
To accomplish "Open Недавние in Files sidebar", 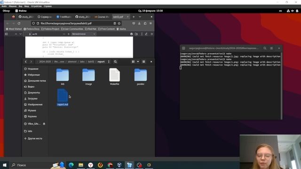I will pos(35,69).
